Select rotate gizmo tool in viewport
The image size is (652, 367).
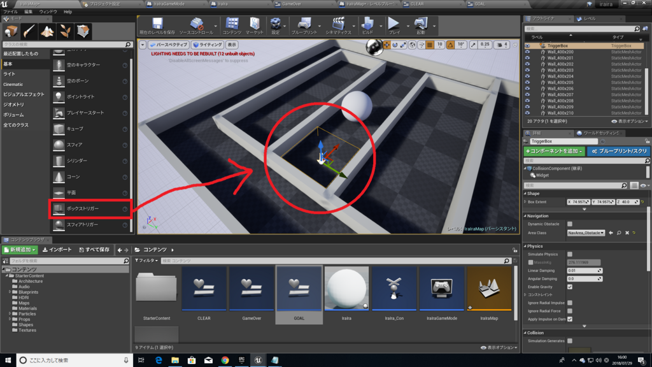click(395, 45)
